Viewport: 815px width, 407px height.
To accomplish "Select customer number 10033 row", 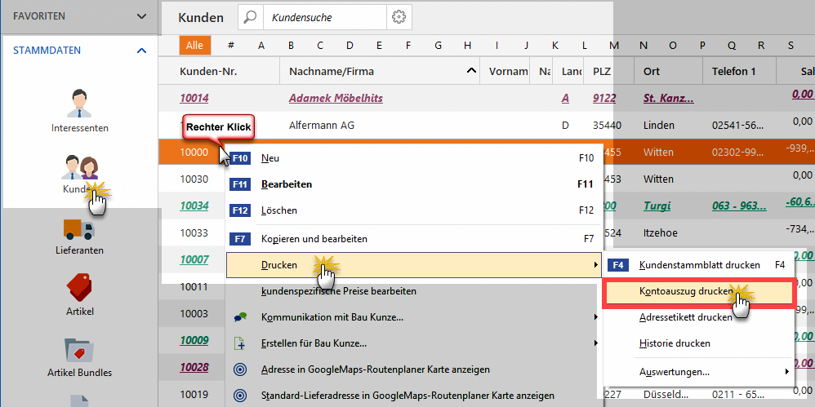I will pos(194,232).
